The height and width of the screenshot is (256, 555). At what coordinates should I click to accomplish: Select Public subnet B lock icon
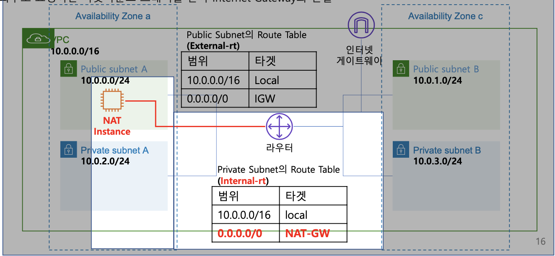coord(401,69)
